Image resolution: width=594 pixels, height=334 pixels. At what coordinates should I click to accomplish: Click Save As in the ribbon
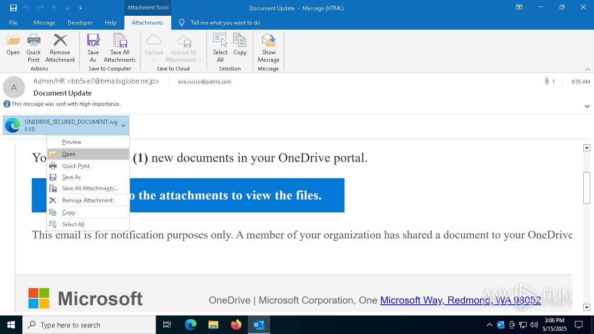click(93, 48)
